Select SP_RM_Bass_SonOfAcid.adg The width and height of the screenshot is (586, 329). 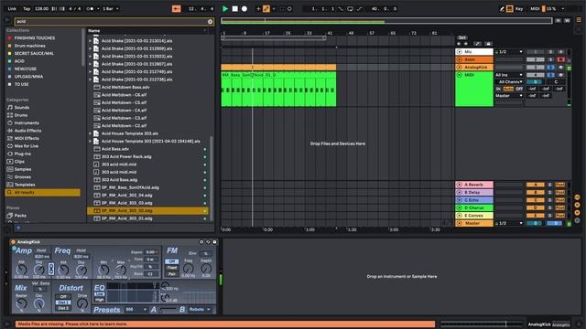[x=130, y=187]
